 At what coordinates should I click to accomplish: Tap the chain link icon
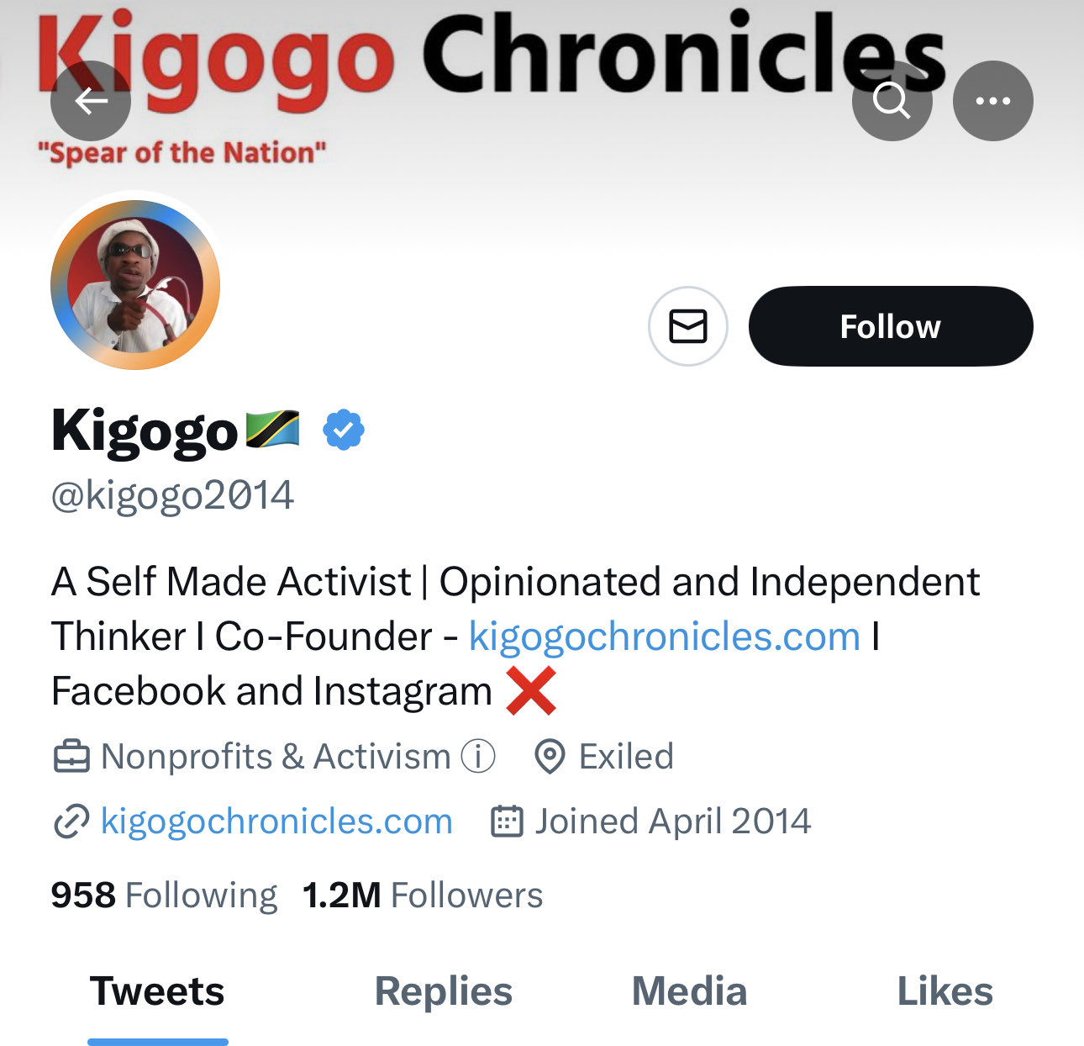tap(71, 821)
